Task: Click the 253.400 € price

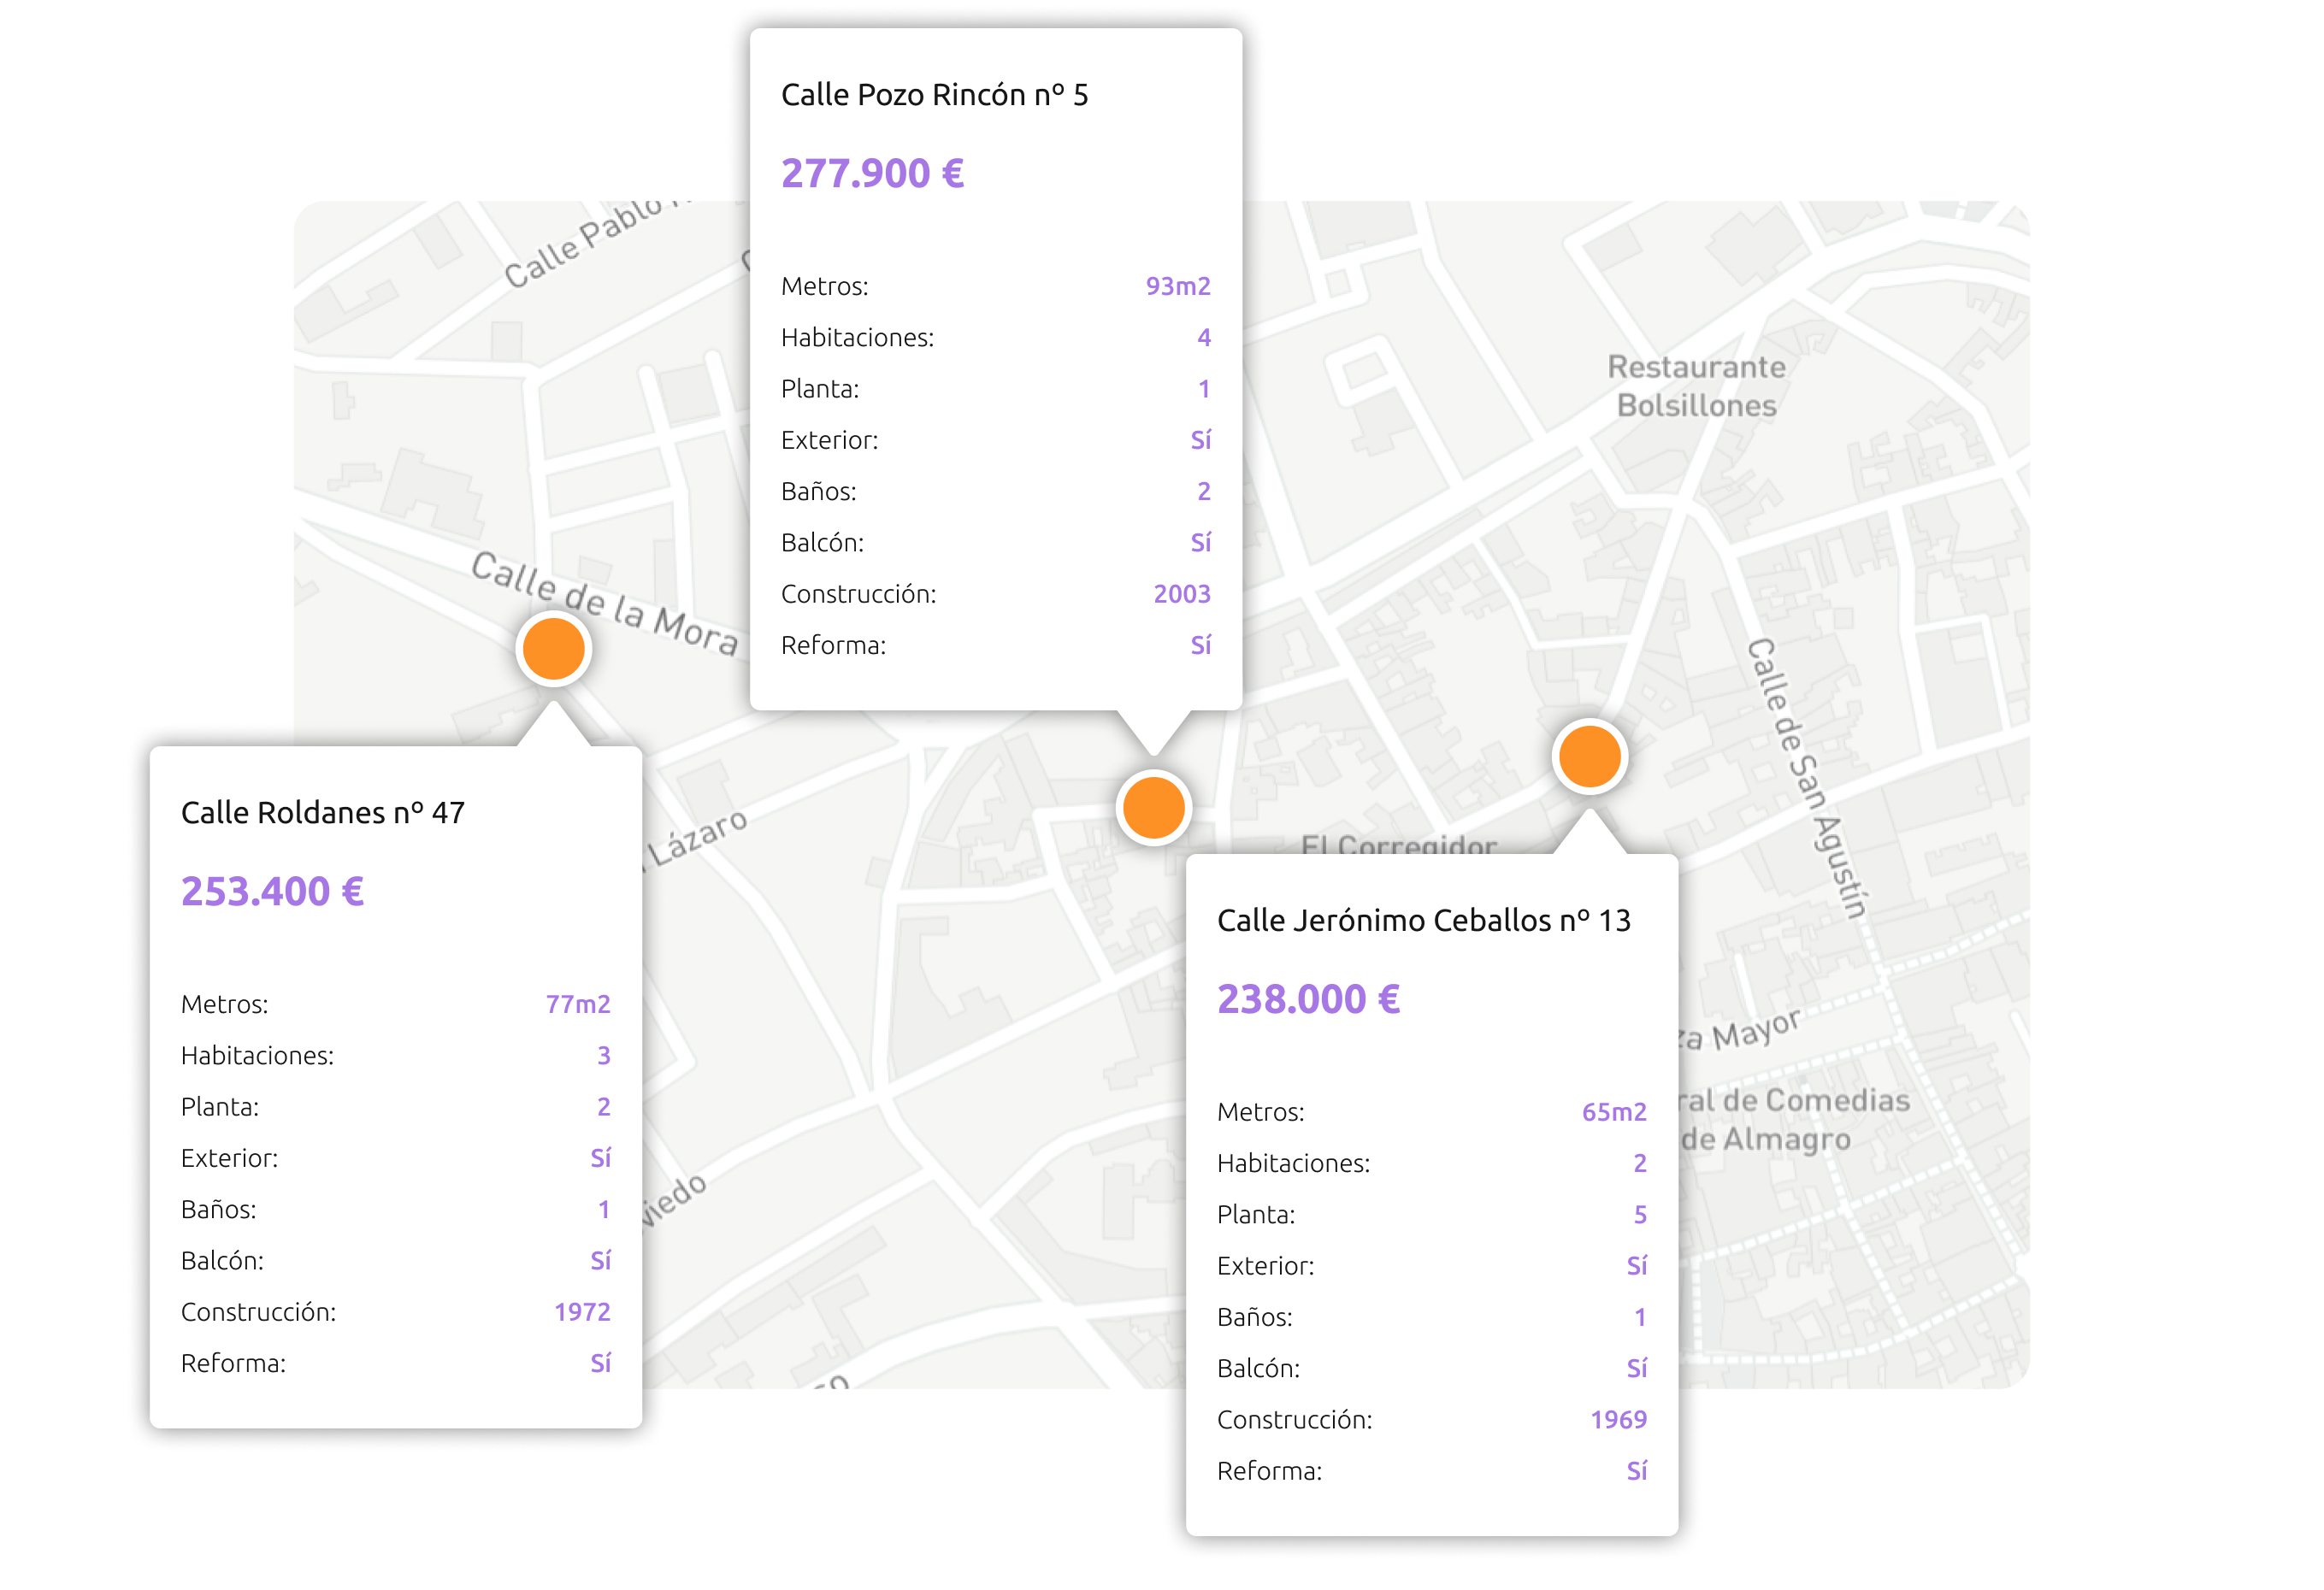Action: (x=272, y=892)
